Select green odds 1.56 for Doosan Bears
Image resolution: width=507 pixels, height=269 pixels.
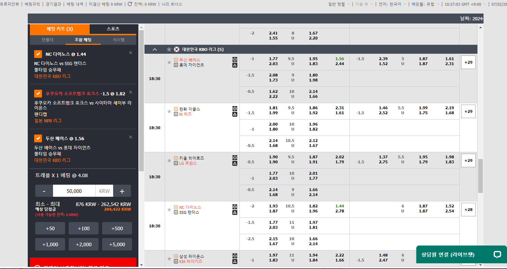click(339, 59)
